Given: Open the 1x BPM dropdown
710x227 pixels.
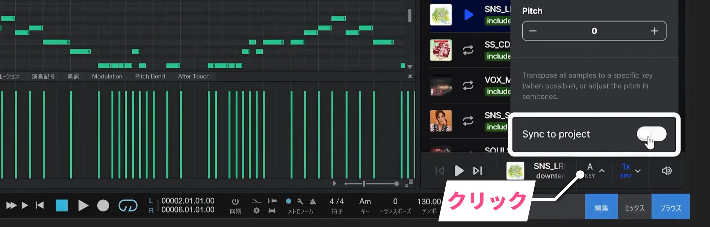Looking at the screenshot, I should tap(638, 171).
